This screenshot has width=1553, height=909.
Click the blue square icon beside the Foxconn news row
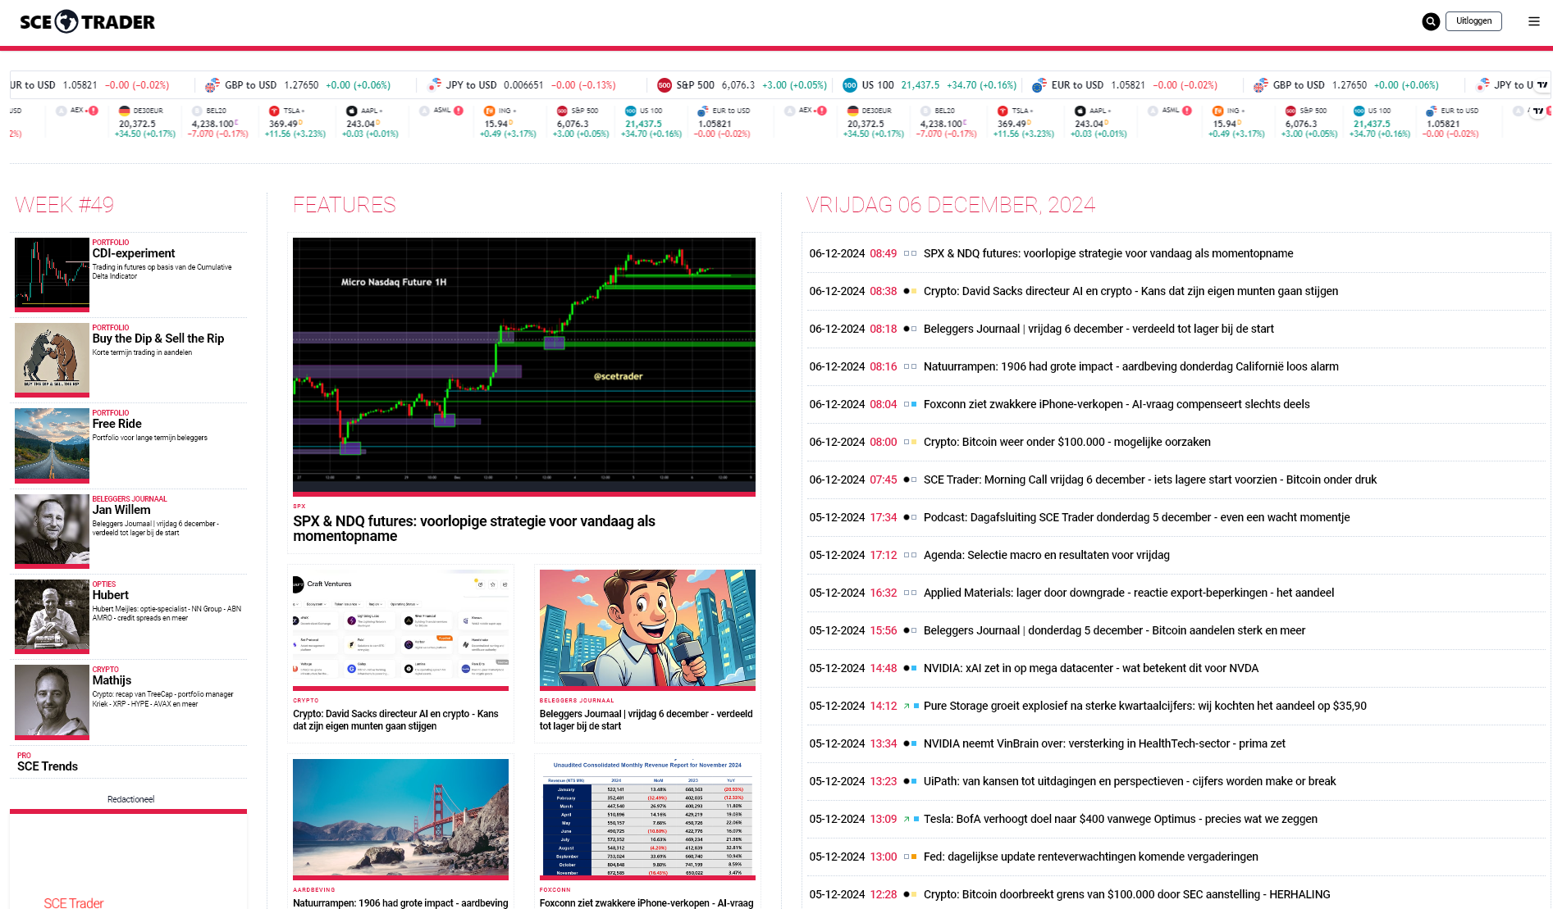click(915, 404)
